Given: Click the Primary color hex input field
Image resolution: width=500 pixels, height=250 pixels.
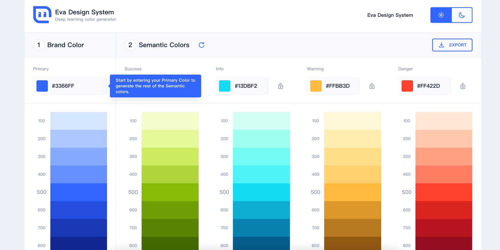Looking at the screenshot, I should [x=78, y=86].
